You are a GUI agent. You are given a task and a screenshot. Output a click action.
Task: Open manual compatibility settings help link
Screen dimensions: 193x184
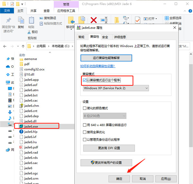coord(98,66)
